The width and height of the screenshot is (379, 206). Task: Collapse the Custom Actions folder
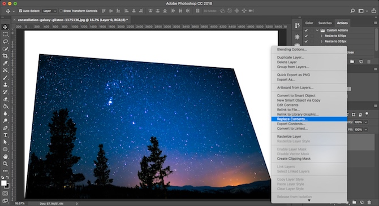click(x=317, y=30)
